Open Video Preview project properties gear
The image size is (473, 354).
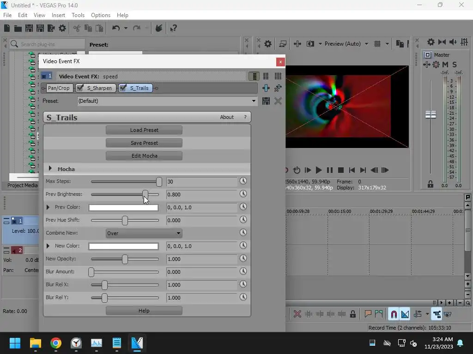pos(268,44)
